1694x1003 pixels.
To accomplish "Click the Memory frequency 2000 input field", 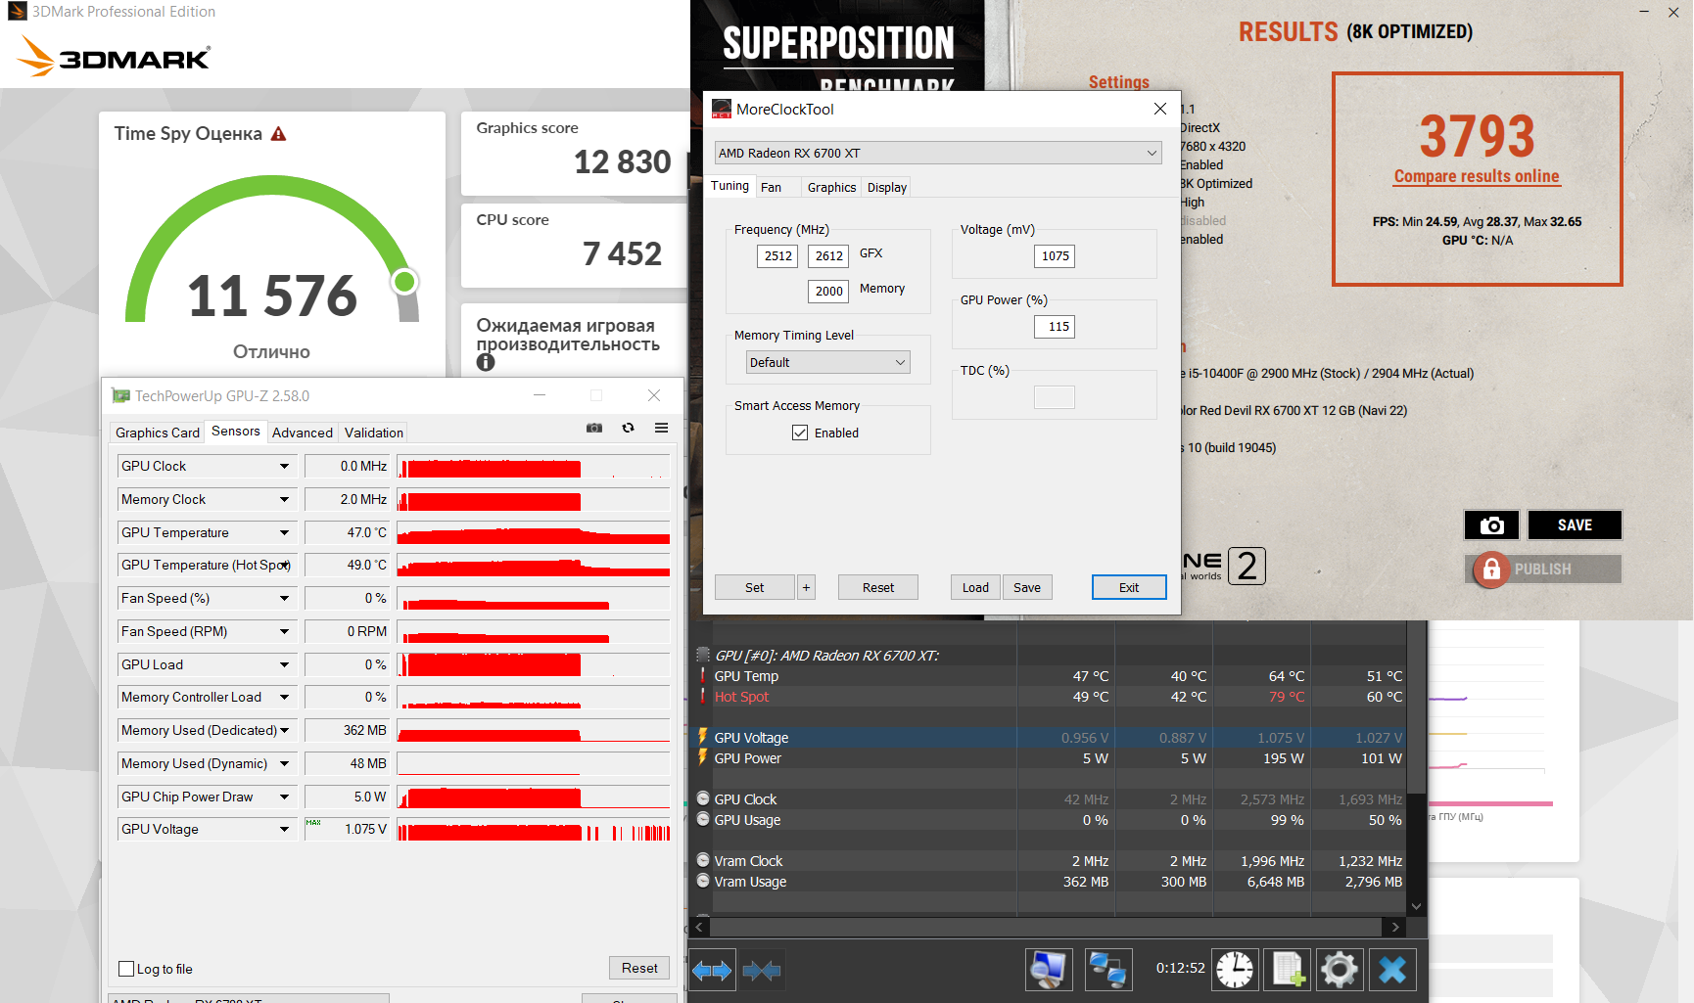I will [x=828, y=291].
